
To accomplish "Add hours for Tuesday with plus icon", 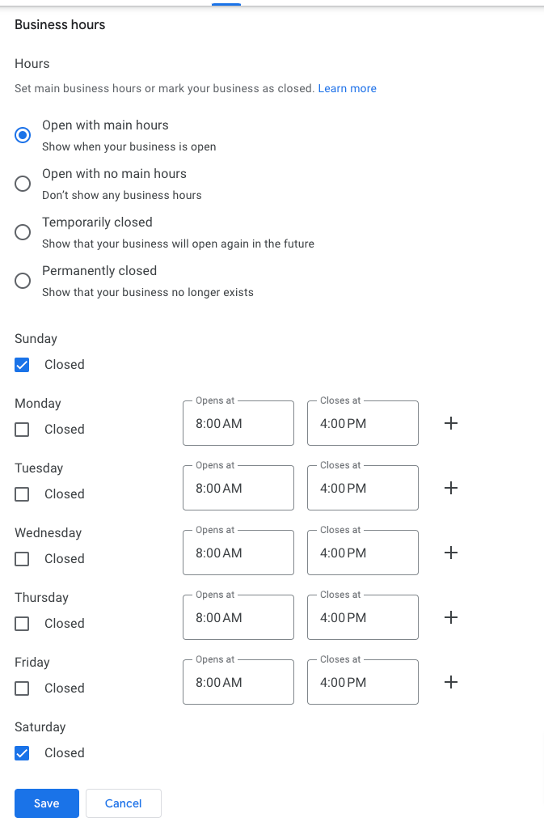I will point(451,488).
